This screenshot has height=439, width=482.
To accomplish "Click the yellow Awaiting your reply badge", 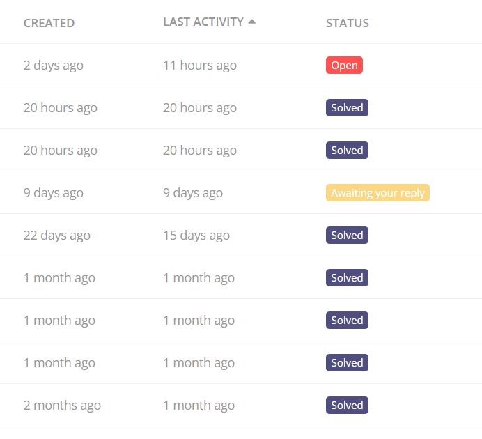I will (x=378, y=193).
